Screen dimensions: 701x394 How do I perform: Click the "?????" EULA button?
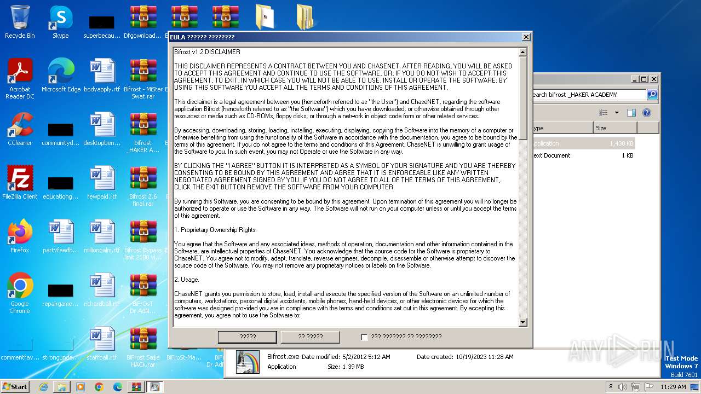click(248, 337)
